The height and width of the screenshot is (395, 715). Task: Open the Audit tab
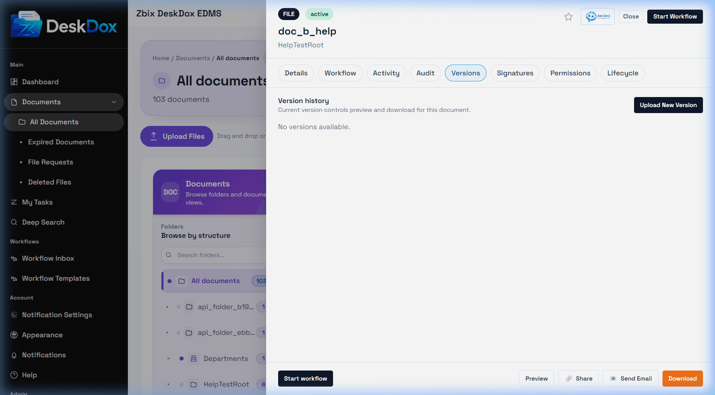coord(425,73)
